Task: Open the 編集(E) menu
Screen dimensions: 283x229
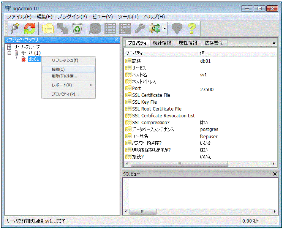Action: coord(44,17)
